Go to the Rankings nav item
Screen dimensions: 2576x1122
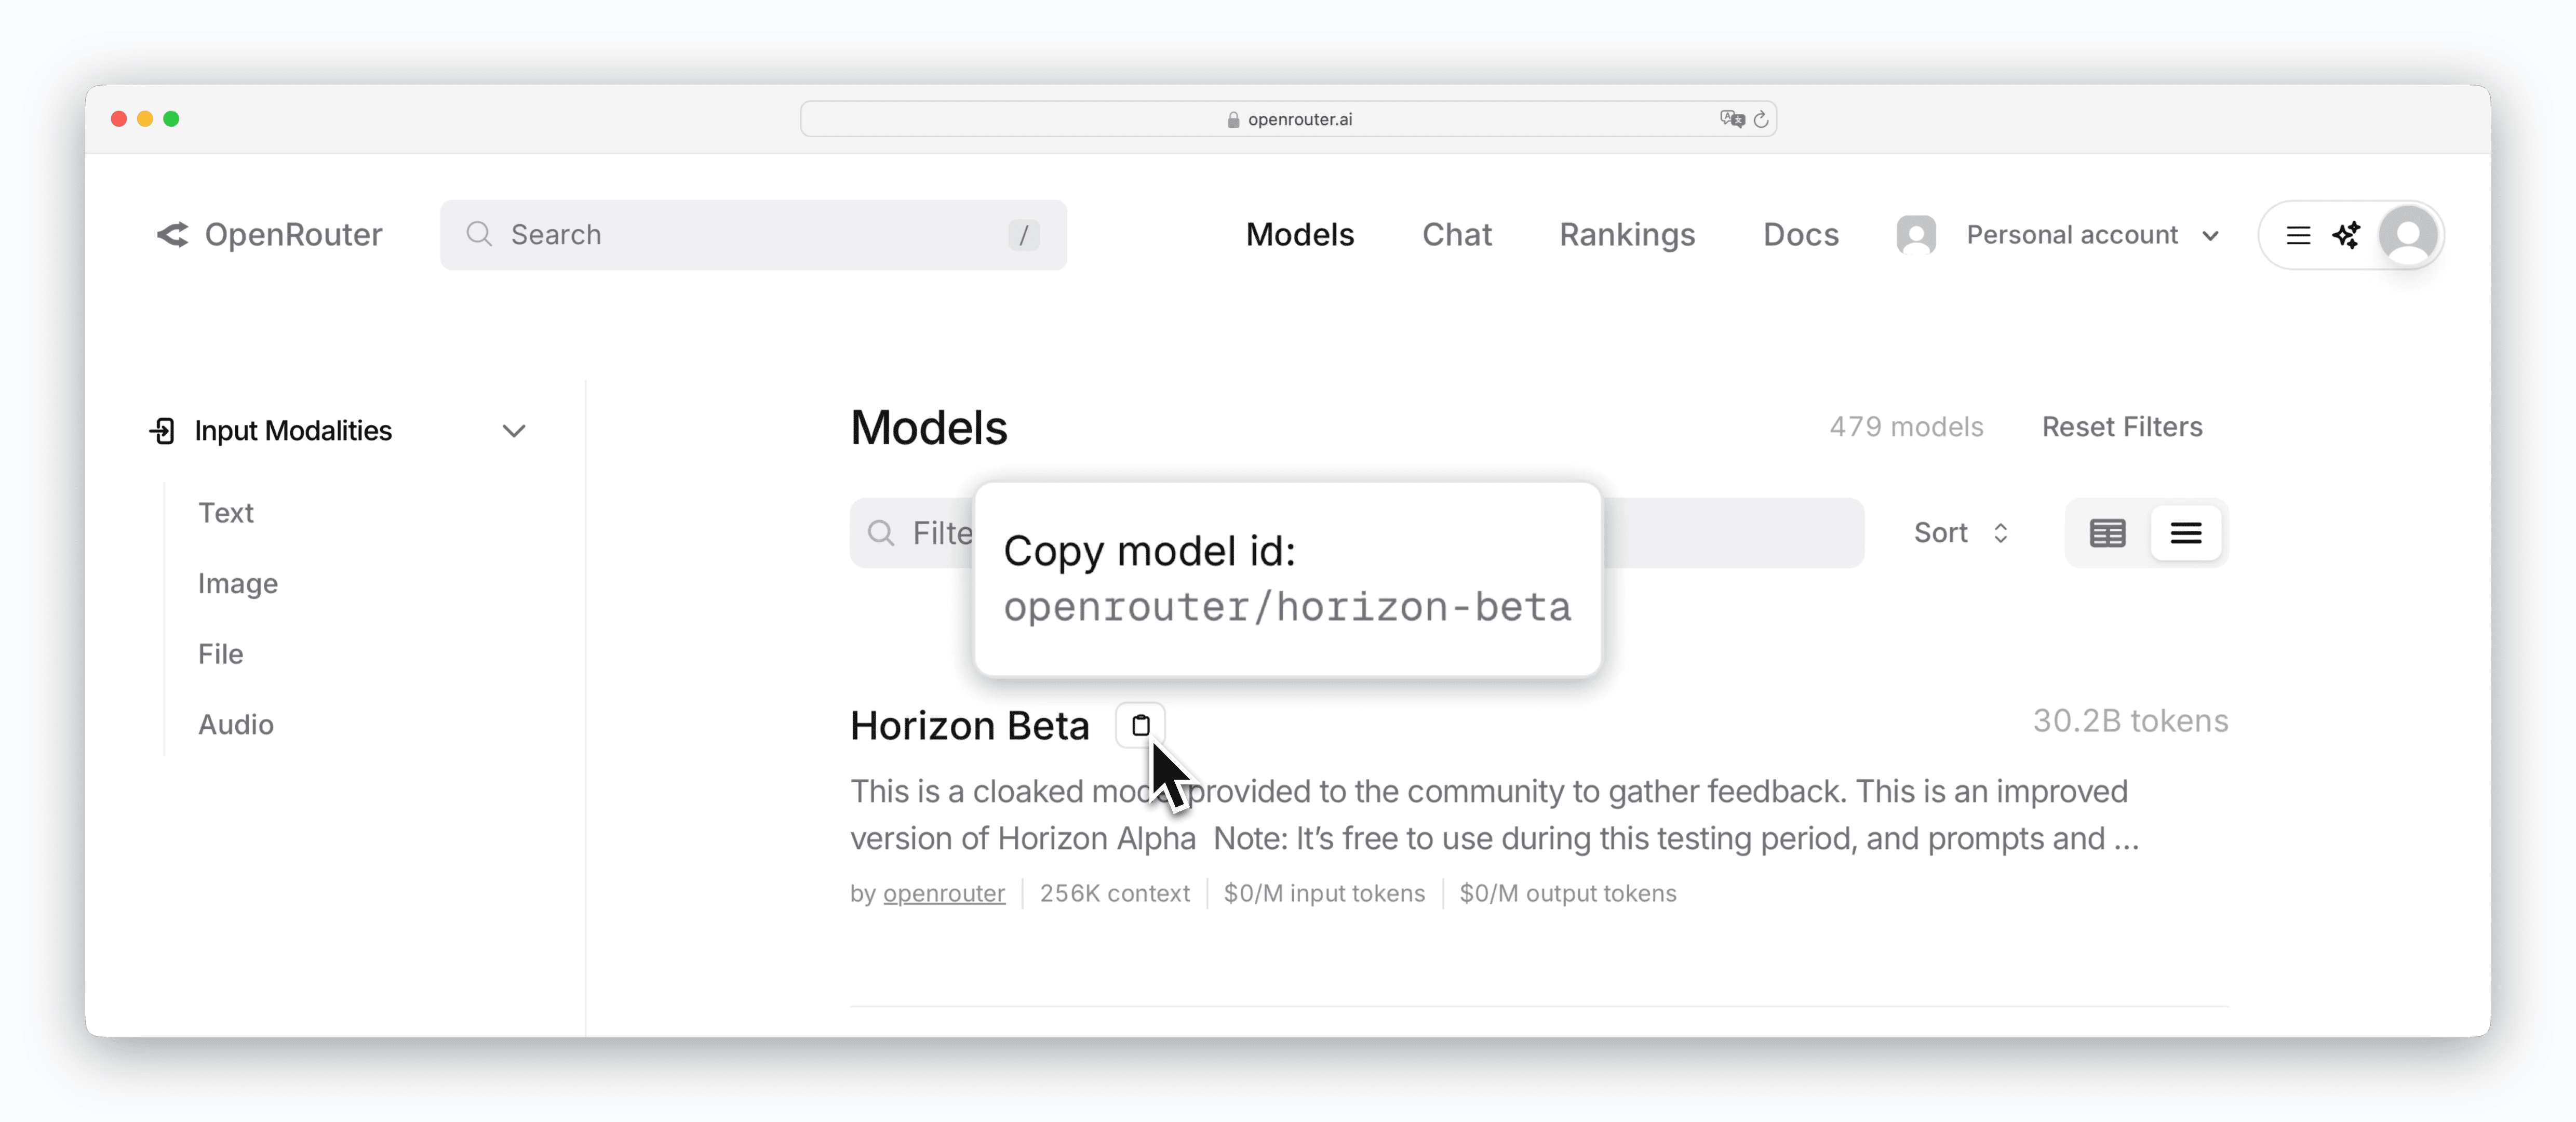tap(1627, 235)
